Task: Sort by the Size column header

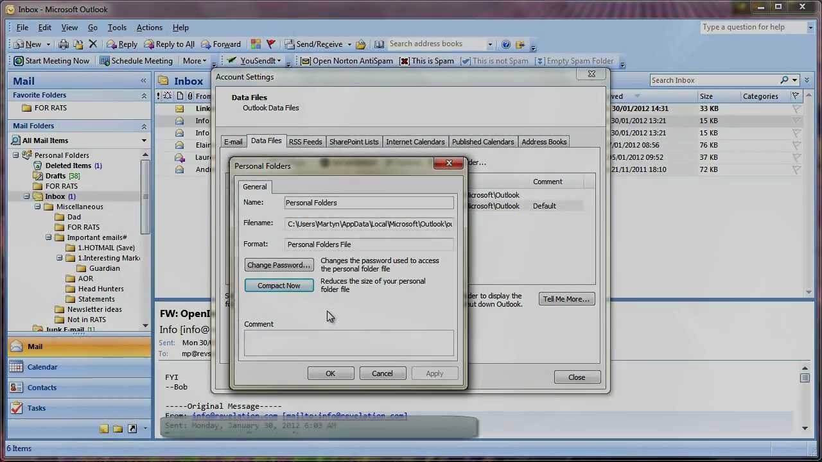Action: 706,96
